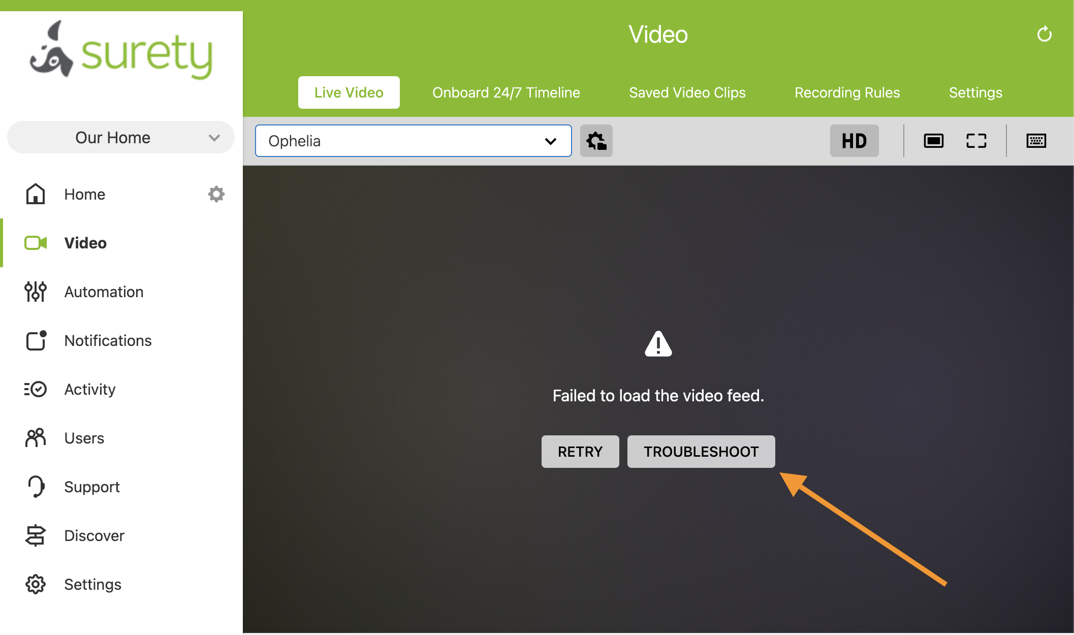This screenshot has height=635, width=1074.
Task: Open the Home settings gear menu
Action: (216, 194)
